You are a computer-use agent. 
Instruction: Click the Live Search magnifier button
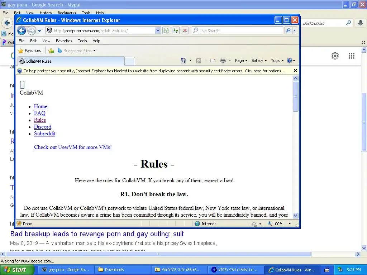coord(289,31)
